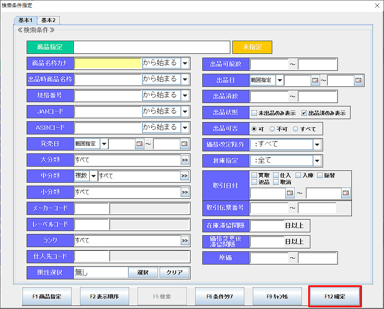Open calendar for 取引日付 start date

click(x=290, y=193)
